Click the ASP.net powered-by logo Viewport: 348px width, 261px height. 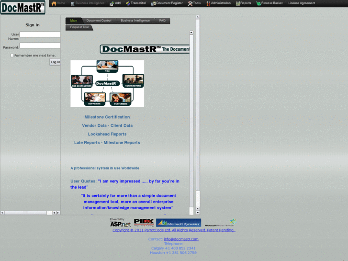click(121, 222)
